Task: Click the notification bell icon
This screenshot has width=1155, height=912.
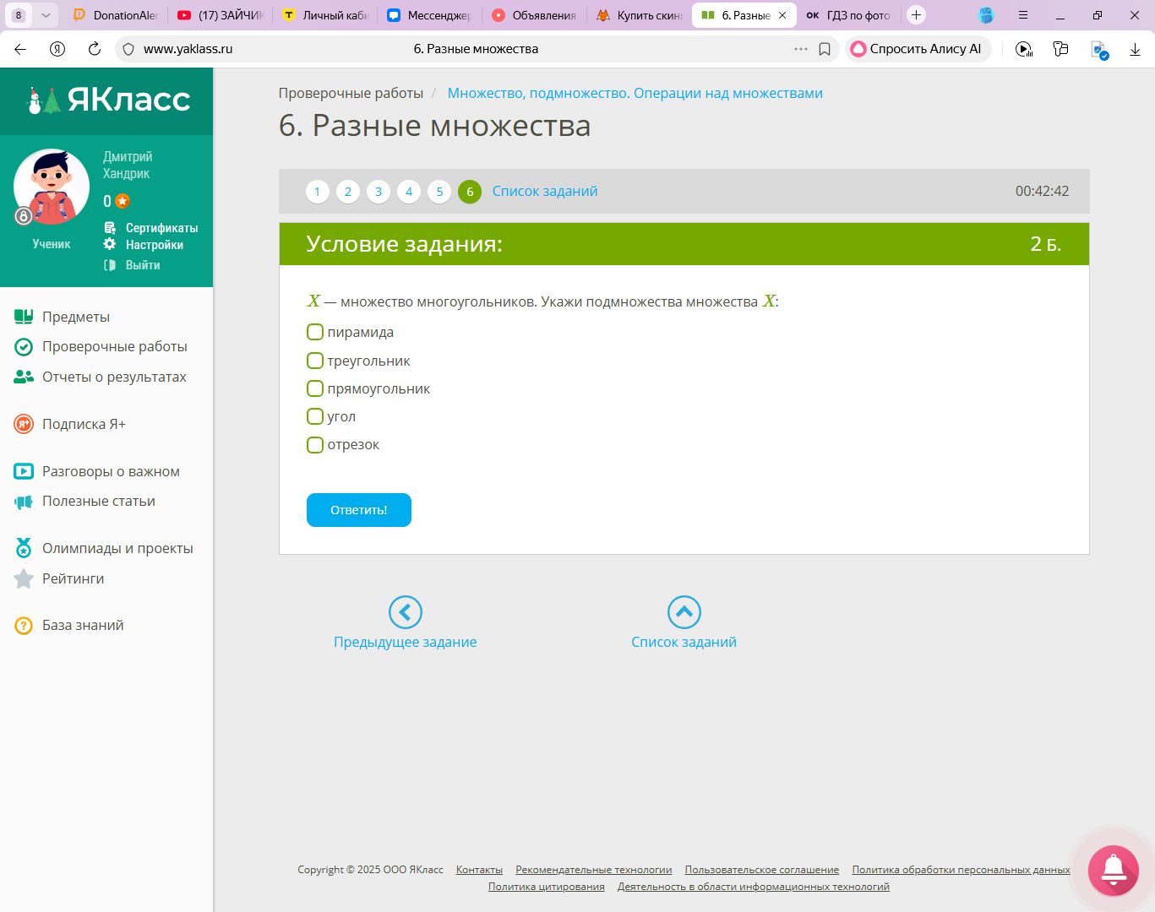Action: (1113, 870)
